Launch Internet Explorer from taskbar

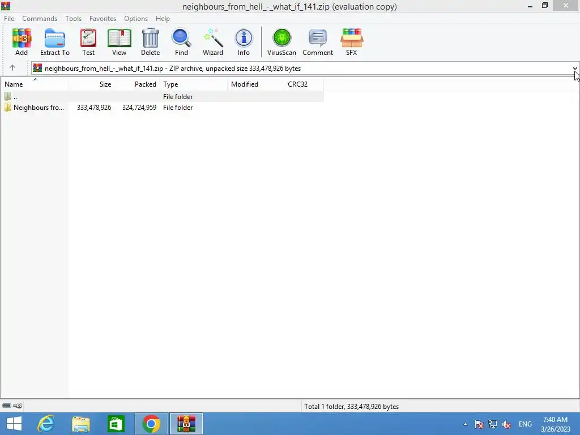pyautogui.click(x=46, y=424)
